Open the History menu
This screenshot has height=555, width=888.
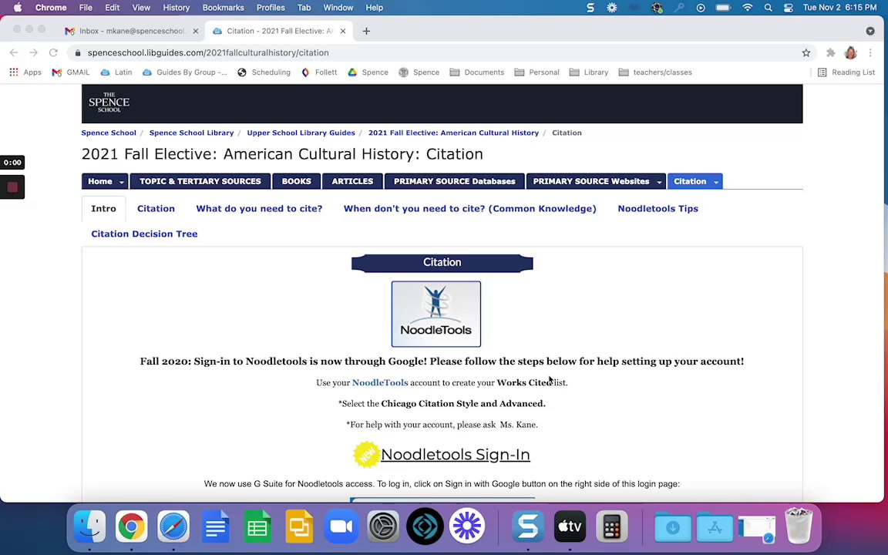pyautogui.click(x=176, y=8)
